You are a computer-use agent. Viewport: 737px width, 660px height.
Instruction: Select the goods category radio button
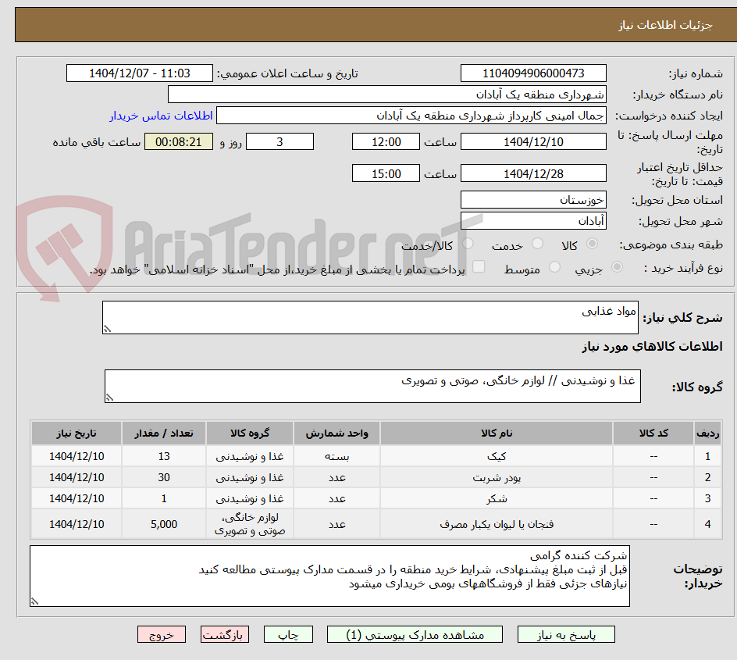(x=592, y=244)
